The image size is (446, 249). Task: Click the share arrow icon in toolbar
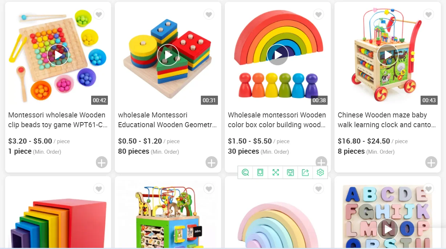pos(305,173)
